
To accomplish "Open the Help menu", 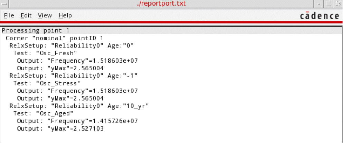I will click(x=65, y=16).
